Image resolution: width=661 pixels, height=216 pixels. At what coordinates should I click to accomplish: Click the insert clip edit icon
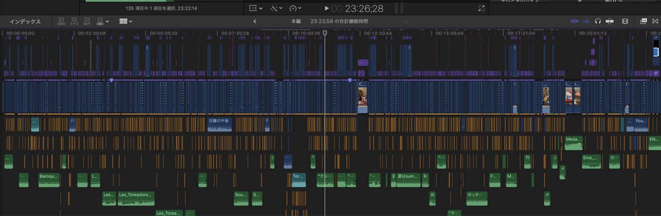point(74,21)
